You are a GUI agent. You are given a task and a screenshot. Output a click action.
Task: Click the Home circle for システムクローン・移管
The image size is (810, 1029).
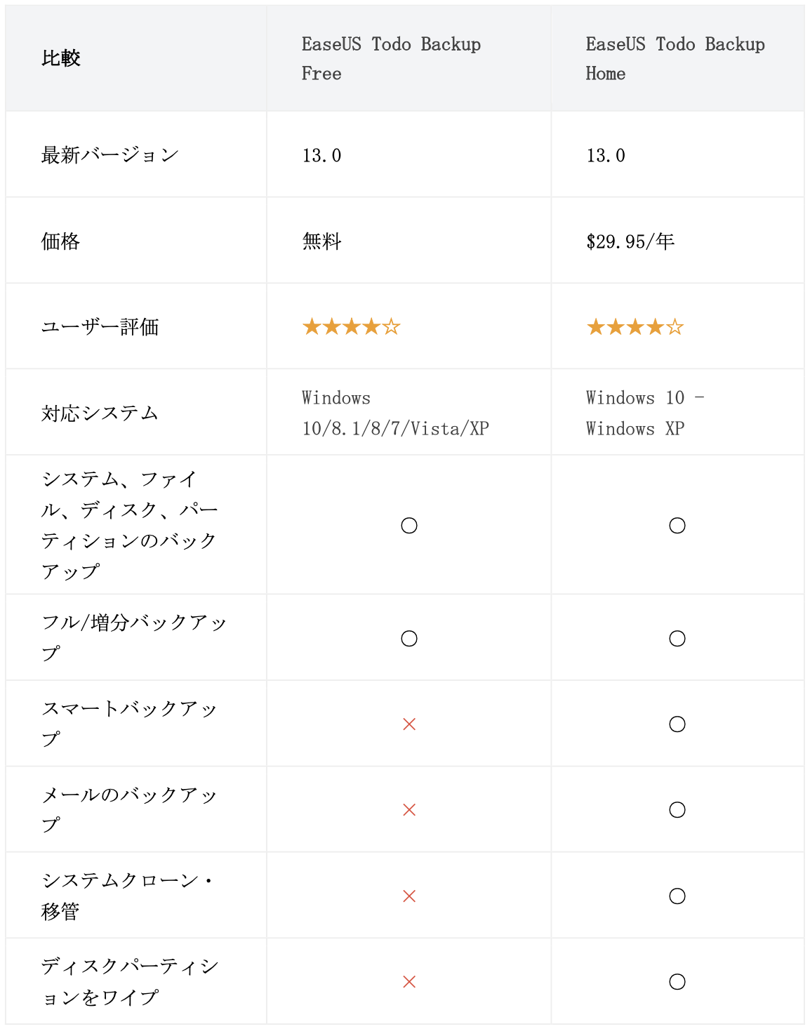[677, 896]
